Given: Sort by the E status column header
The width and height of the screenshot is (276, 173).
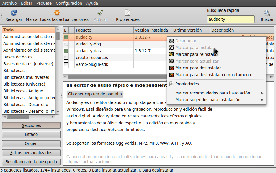Looking at the screenshot, I should point(66,30).
